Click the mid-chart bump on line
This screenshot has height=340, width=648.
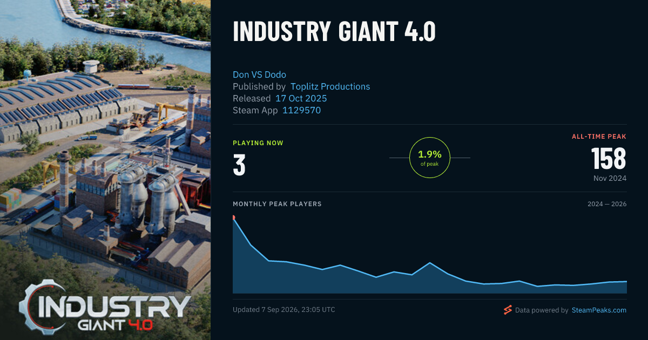pos(429,263)
